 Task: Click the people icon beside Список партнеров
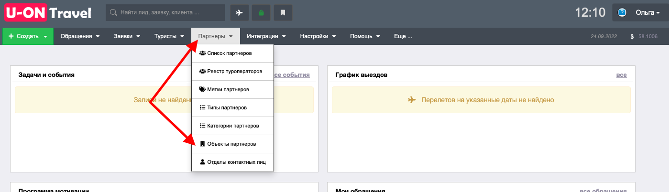[x=202, y=53]
